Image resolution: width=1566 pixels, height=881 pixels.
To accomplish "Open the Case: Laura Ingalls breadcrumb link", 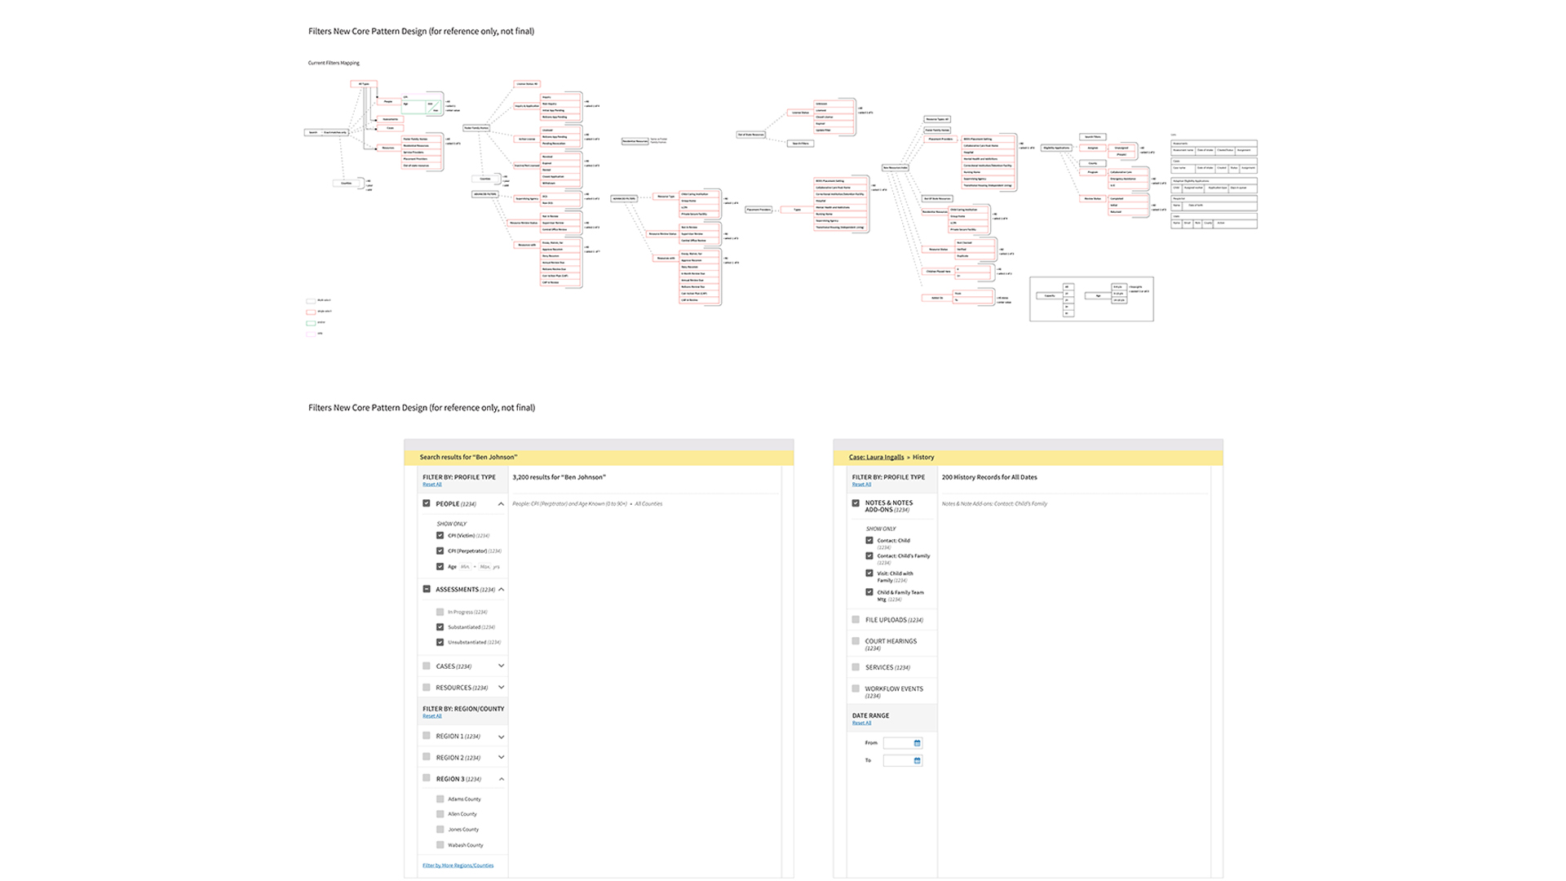I will tap(876, 457).
